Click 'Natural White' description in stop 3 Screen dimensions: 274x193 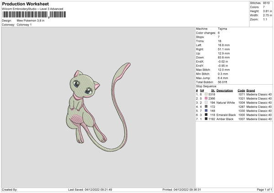pos(226,103)
